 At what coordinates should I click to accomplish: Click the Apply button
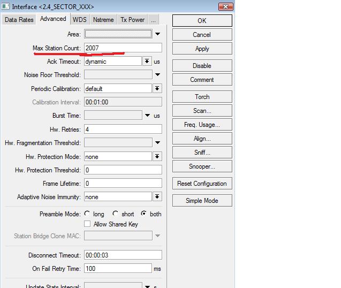[x=202, y=49]
